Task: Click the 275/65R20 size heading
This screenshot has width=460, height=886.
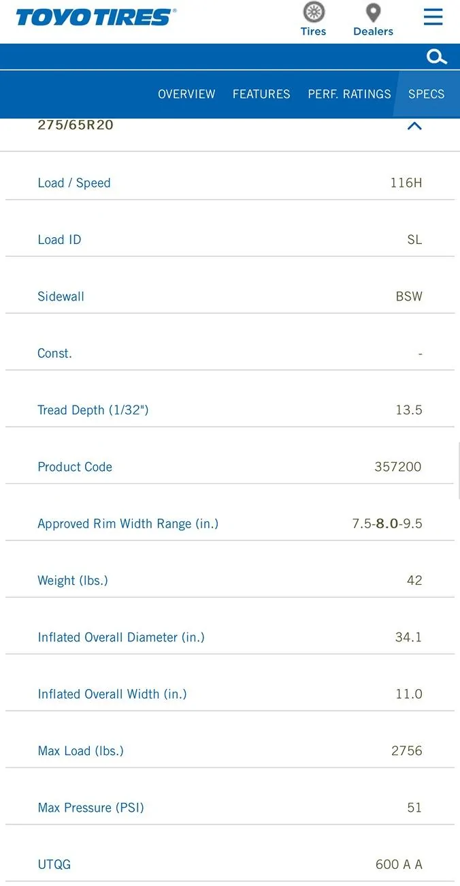Action: [76, 125]
